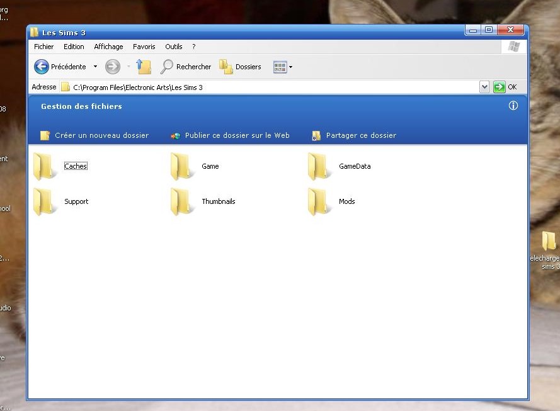The image size is (560, 411).
Task: Expand the view mode dropdown arrow
Action: click(291, 67)
